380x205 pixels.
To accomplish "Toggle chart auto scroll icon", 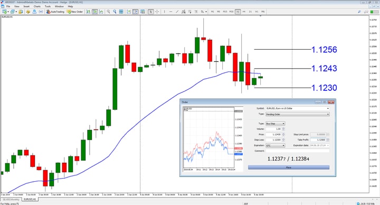I will coord(129,12).
